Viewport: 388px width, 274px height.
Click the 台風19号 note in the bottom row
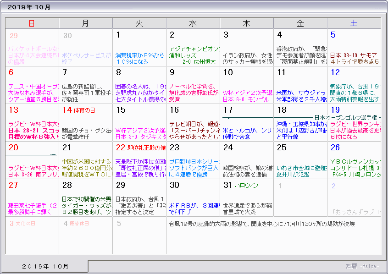(x=261, y=224)
